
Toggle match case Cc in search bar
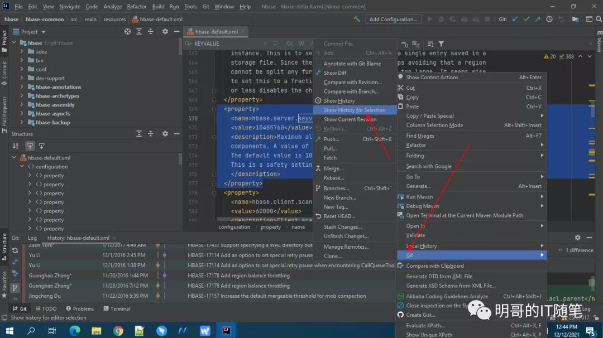(x=290, y=44)
